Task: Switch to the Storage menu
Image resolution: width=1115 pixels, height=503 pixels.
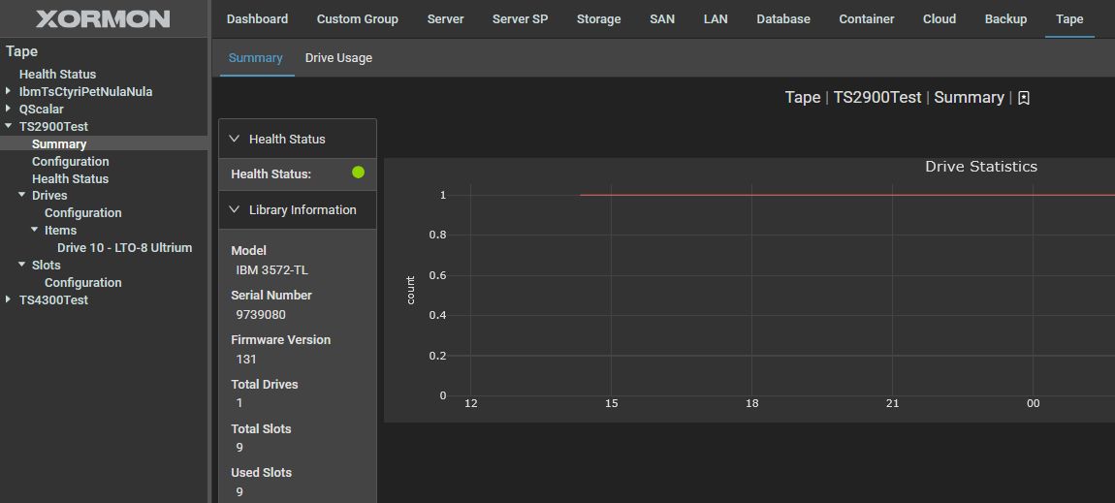Action: pyautogui.click(x=598, y=19)
